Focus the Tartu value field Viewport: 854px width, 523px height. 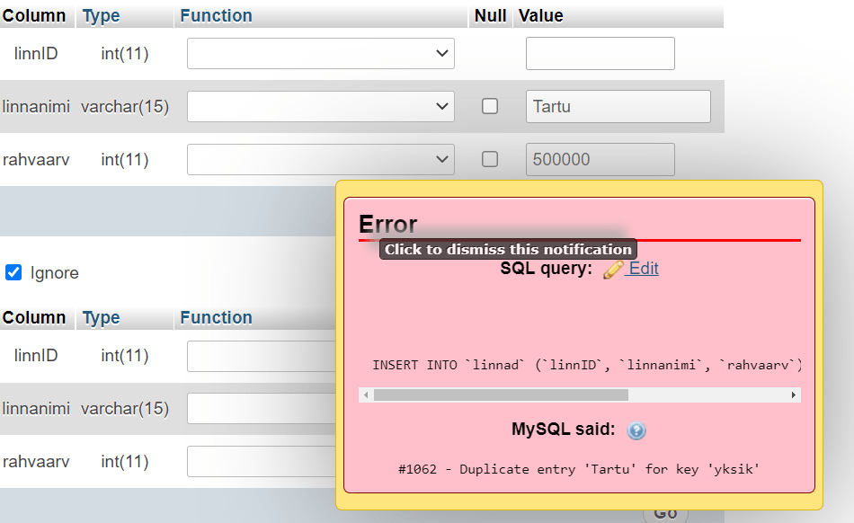point(618,106)
